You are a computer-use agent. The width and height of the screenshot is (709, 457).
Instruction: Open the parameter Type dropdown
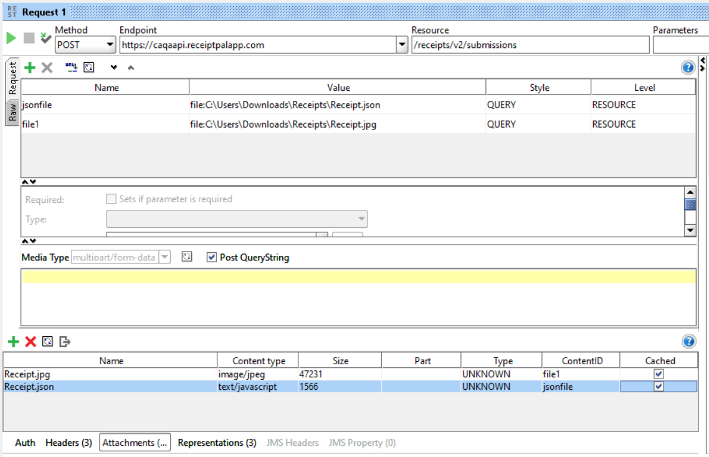361,219
